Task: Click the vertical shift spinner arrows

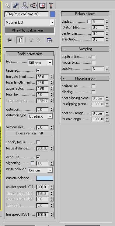Action: coord(52,127)
